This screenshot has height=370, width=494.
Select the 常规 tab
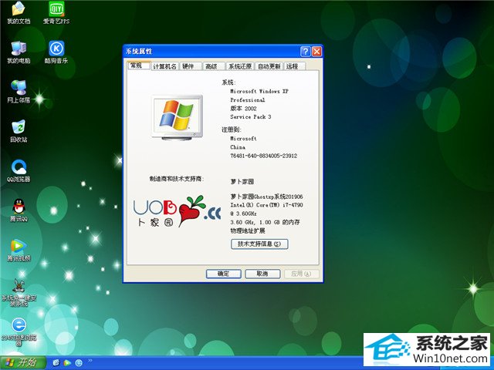[139, 66]
